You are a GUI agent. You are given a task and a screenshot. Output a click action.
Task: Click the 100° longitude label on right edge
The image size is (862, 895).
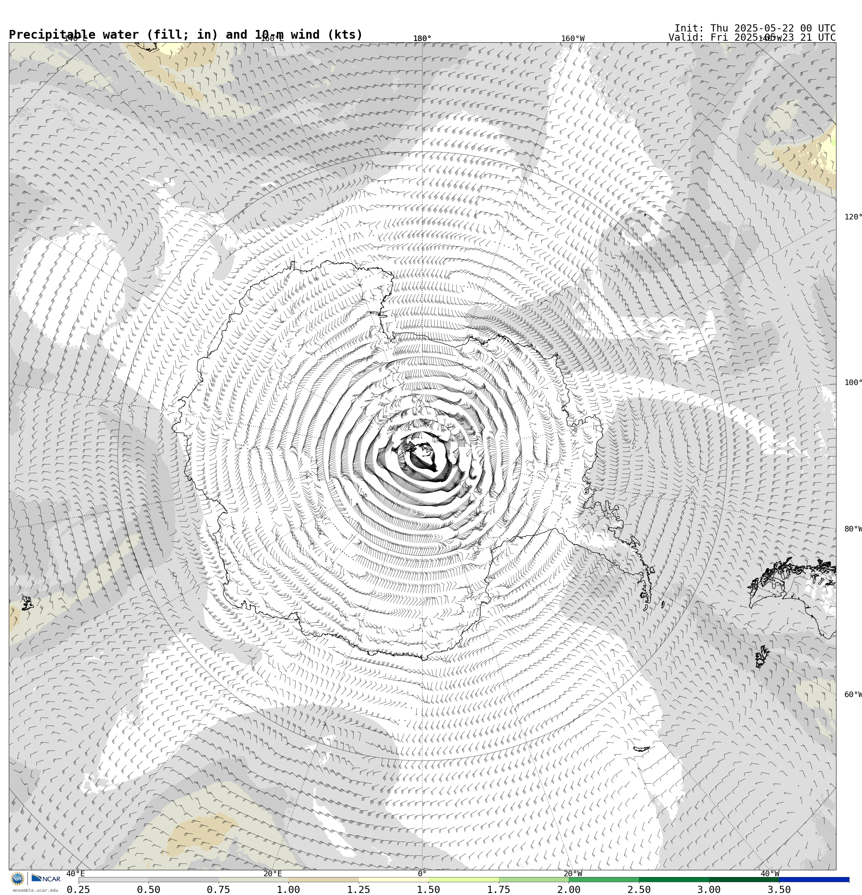click(853, 383)
